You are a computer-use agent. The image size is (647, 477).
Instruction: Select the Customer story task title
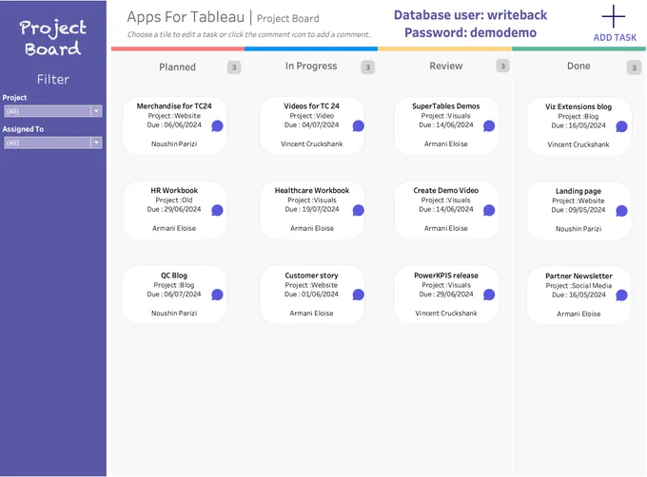pyautogui.click(x=311, y=276)
